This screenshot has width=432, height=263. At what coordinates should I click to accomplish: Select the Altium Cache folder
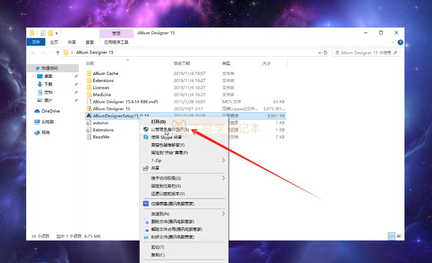(x=106, y=73)
